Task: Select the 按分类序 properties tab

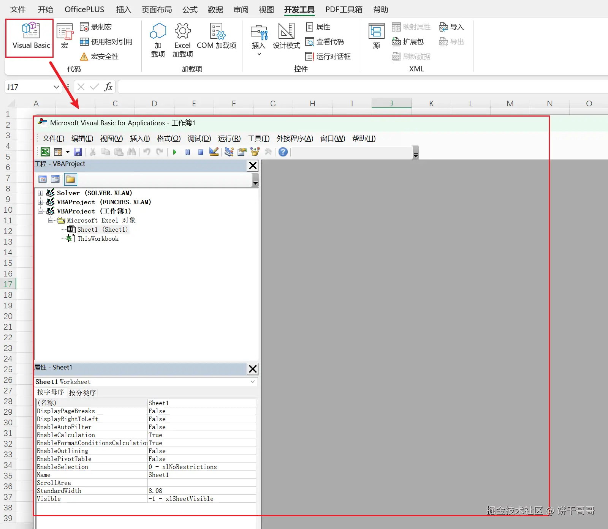Action: pos(82,393)
